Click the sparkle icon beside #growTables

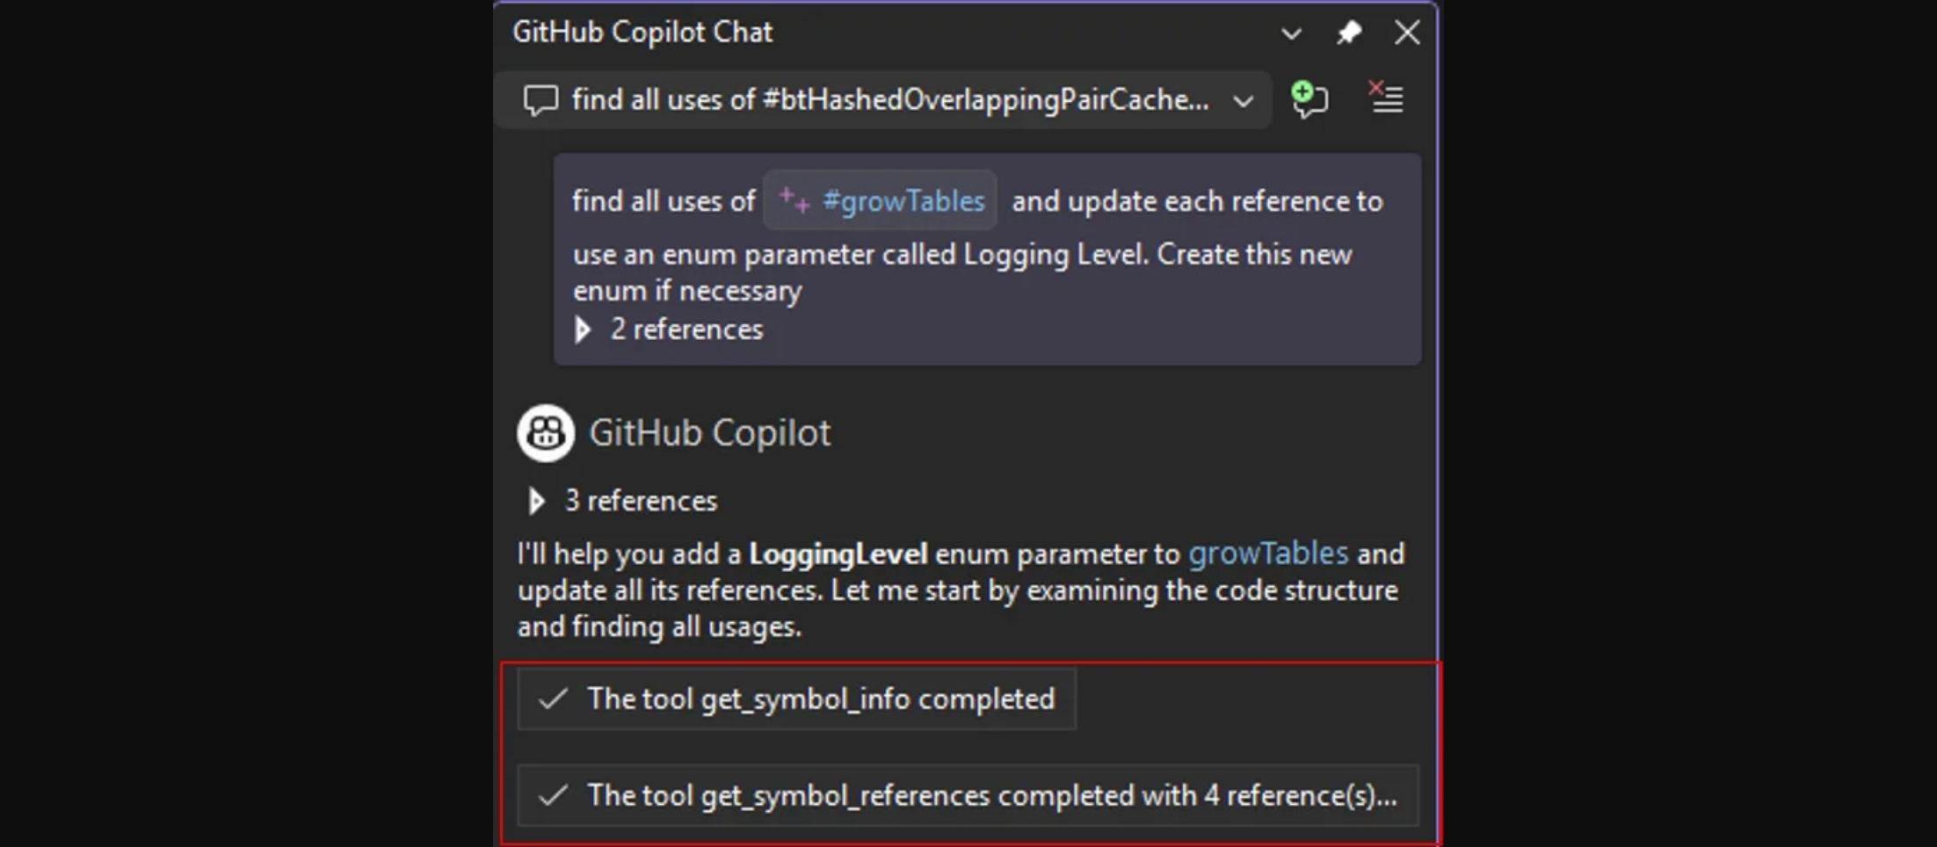(794, 200)
